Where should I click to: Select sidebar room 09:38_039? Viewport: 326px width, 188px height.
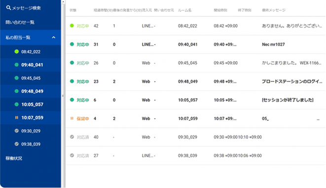[x=31, y=144]
